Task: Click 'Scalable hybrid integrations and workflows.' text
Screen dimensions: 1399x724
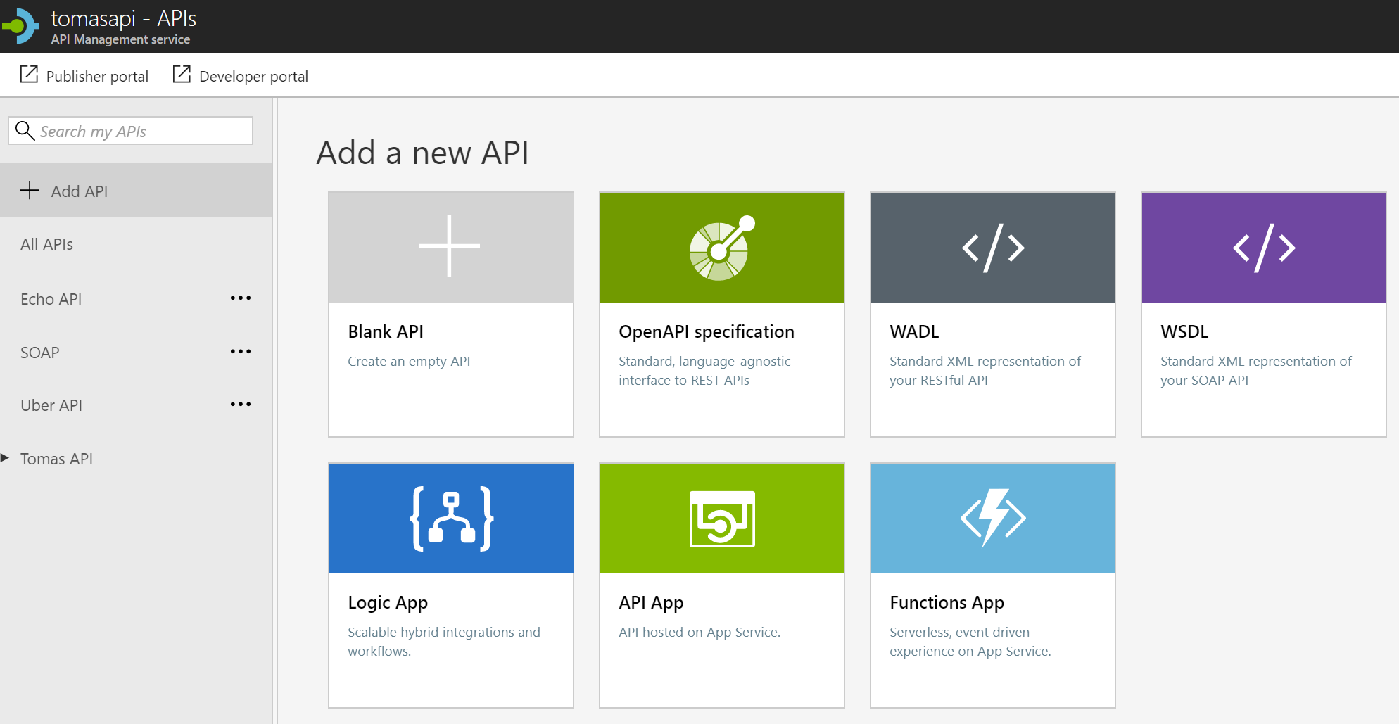Action: click(x=444, y=642)
